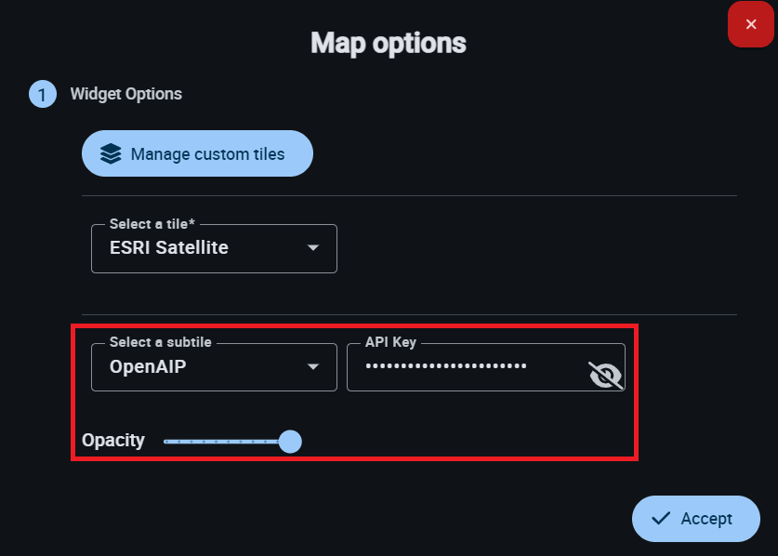Click the checkmark icon in Accept
This screenshot has height=556, width=778.
[661, 519]
